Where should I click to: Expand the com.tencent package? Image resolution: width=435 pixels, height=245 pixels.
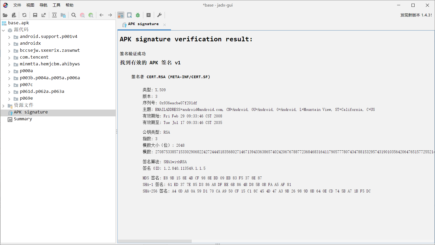(9, 58)
